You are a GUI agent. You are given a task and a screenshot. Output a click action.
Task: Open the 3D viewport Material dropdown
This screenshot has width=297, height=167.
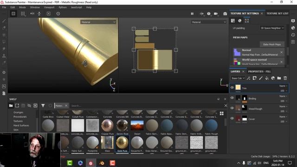[98, 22]
